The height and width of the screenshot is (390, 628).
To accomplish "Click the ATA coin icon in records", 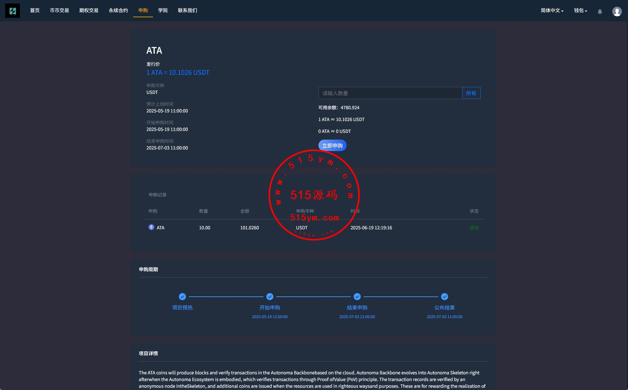I will (151, 227).
